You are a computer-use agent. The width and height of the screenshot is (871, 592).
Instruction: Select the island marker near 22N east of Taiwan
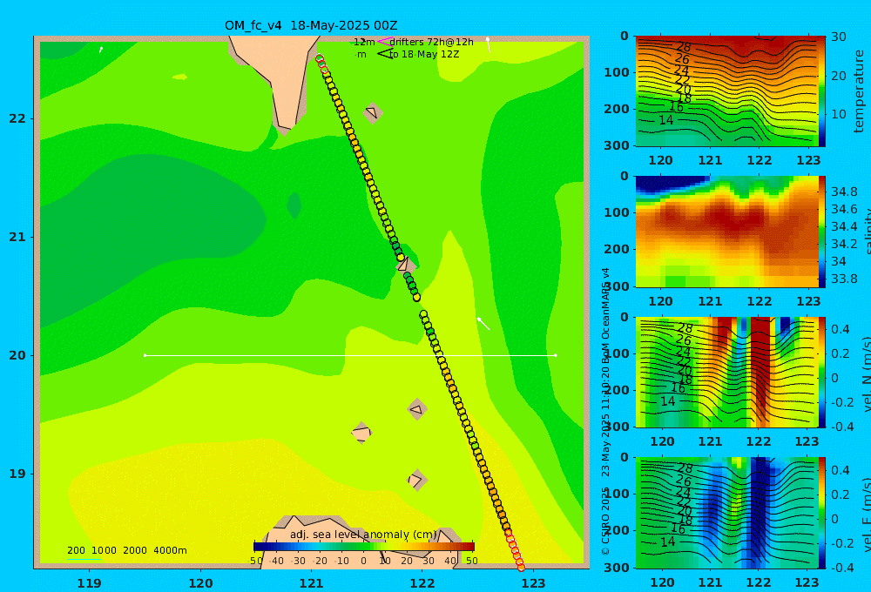click(373, 113)
